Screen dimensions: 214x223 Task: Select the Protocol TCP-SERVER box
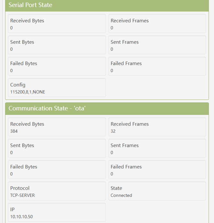click(57, 191)
